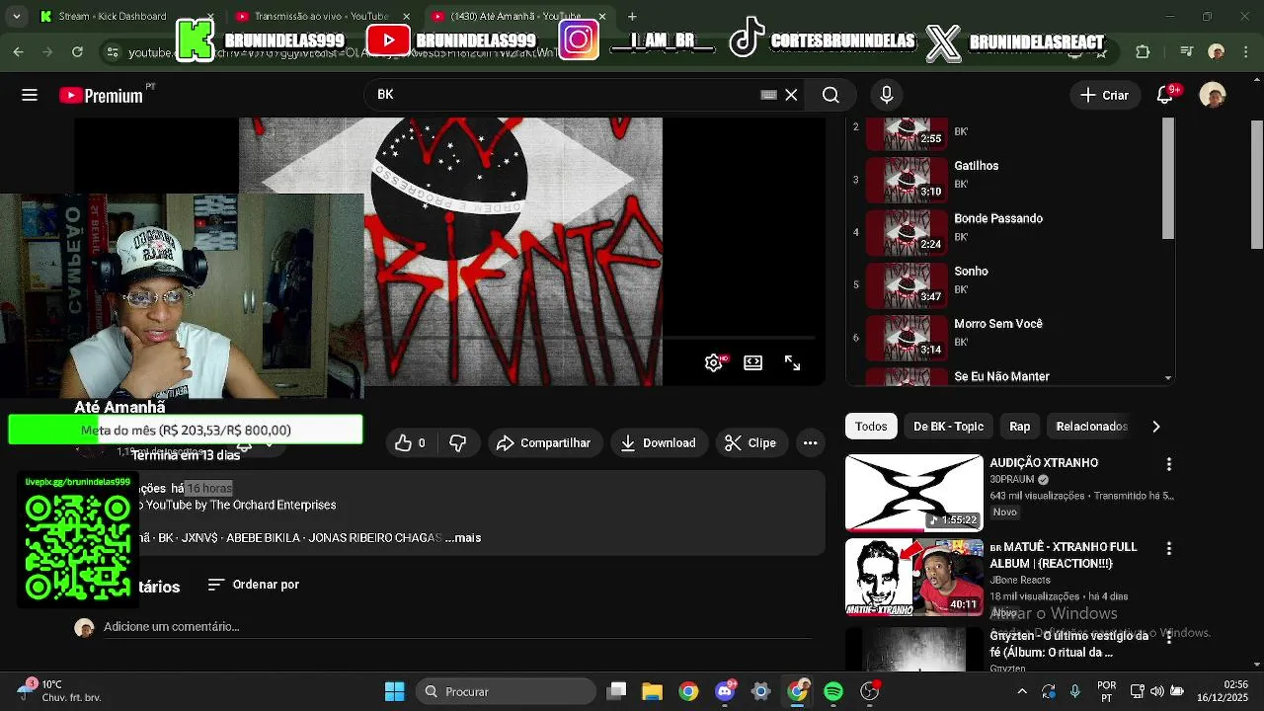
Task: Open Spotify from taskbar
Action: pyautogui.click(x=833, y=691)
